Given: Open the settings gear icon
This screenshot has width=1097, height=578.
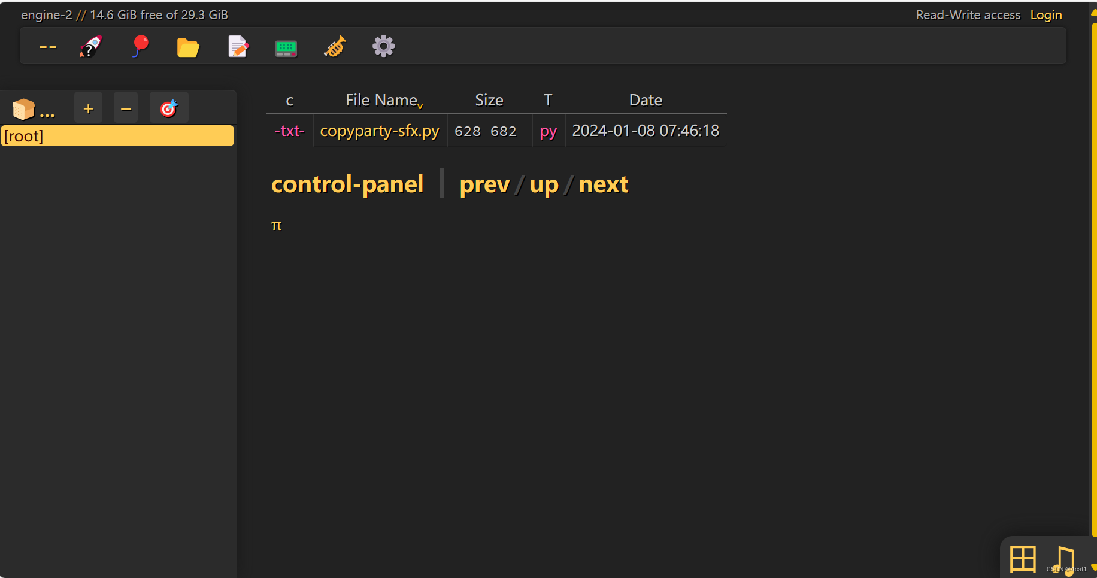Looking at the screenshot, I should click(383, 46).
